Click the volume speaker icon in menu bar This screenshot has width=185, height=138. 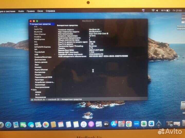pos(157,10)
